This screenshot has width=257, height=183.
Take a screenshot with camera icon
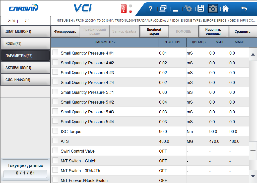coord(213,9)
